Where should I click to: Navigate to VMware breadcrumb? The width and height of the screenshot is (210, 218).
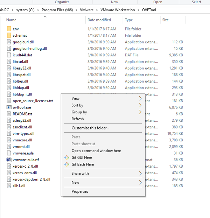87,10
